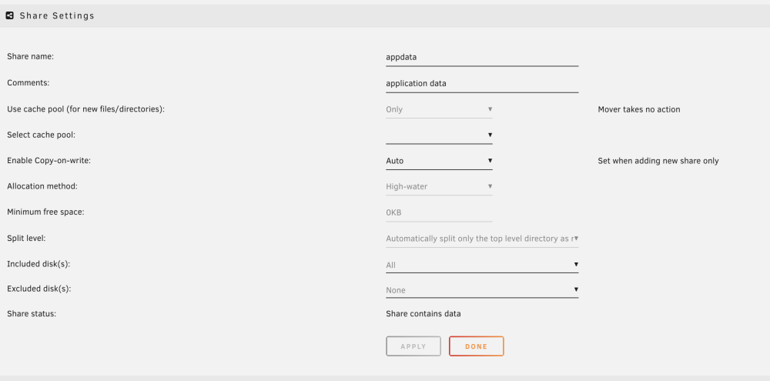Open the Split level dropdown
Image resolution: width=770 pixels, height=381 pixels.
[482, 239]
